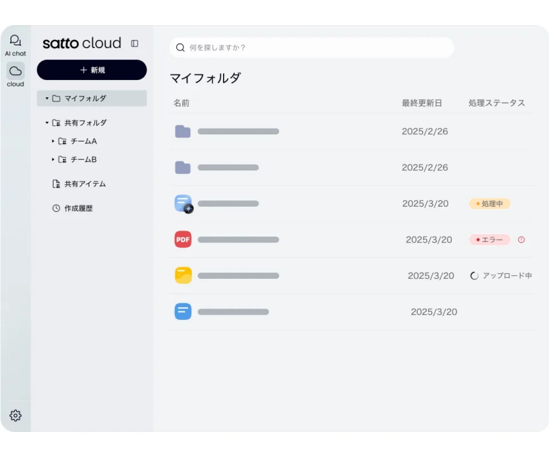Click the チームA folder icon

click(x=62, y=141)
